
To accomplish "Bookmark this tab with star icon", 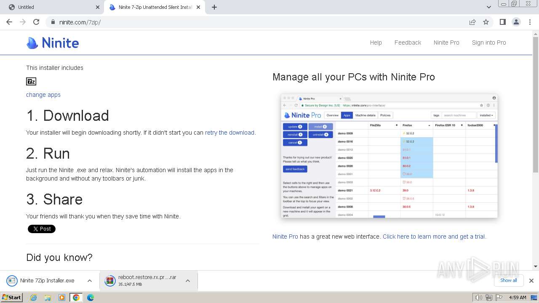I will point(486,22).
